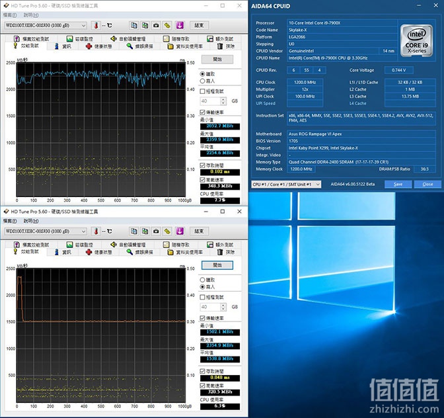Screen dimensions: 444x418
Task: Open the 隨機存取 tab in lower HD Tune window
Action: (176, 245)
